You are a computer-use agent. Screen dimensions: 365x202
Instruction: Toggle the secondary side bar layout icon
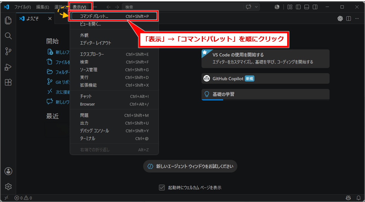(315, 7)
